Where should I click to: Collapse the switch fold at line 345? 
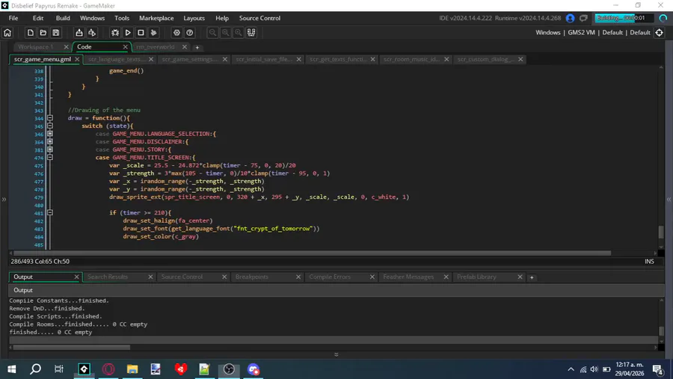50,126
